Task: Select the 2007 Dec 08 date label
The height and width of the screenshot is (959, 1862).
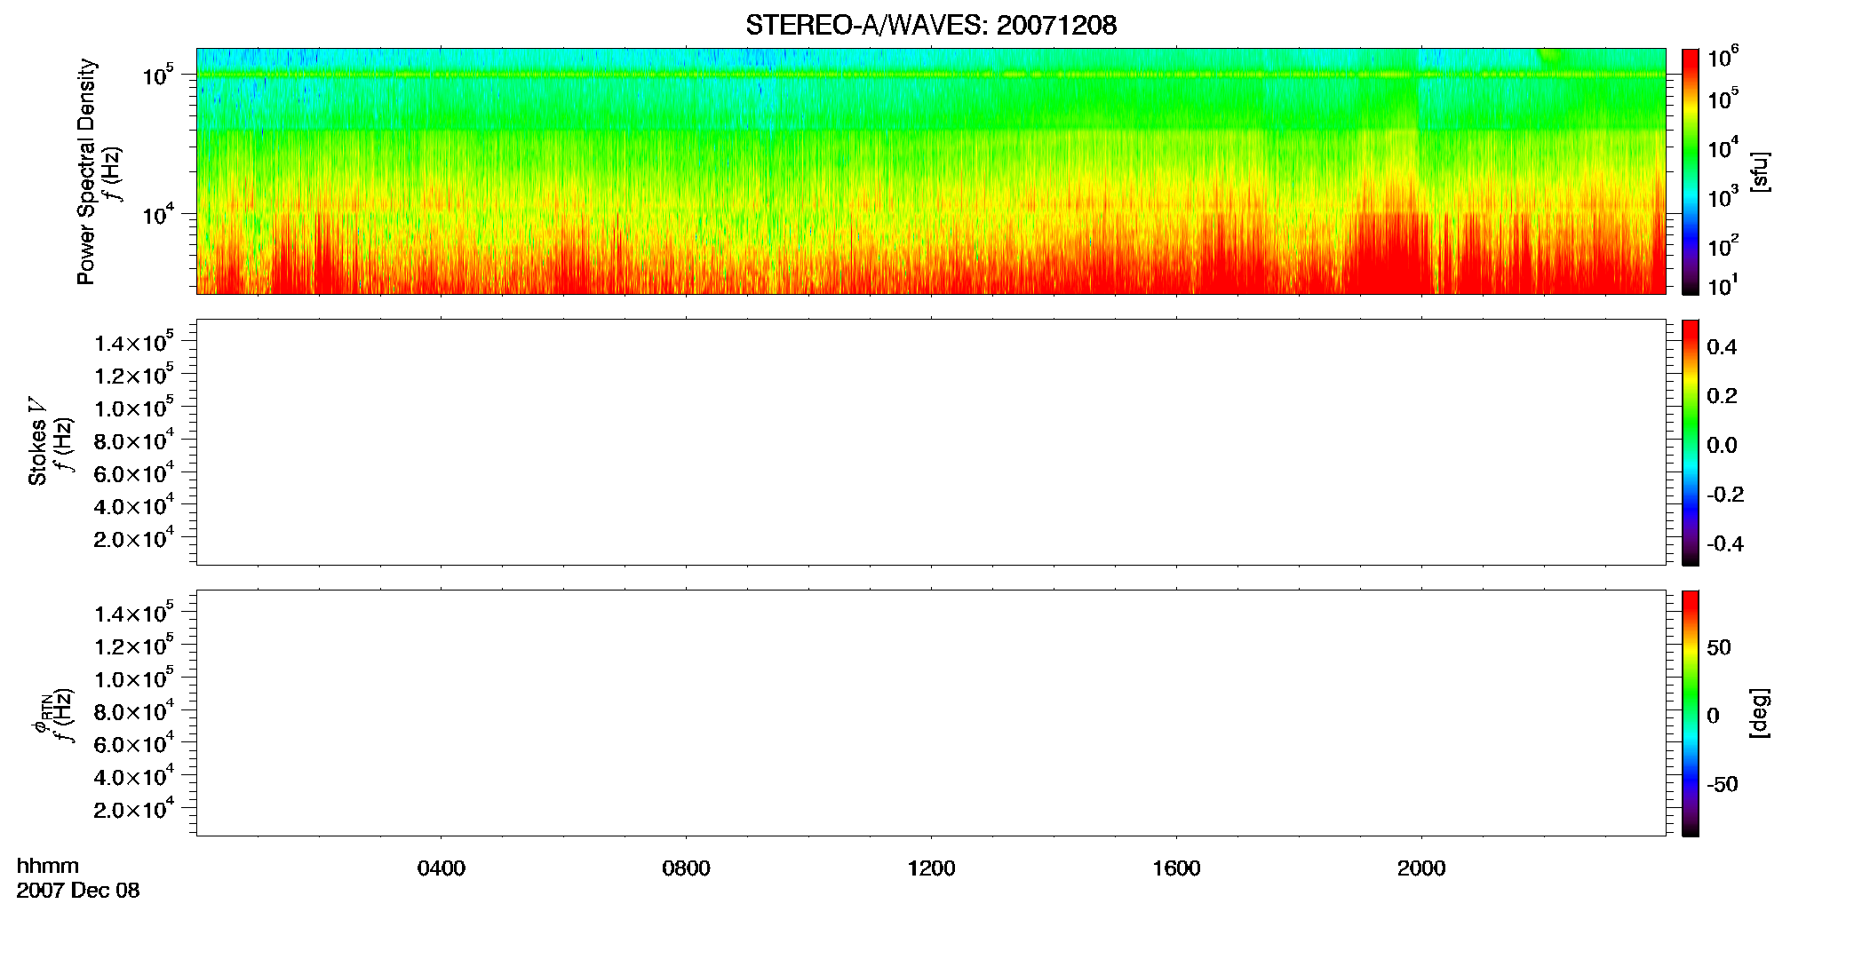Action: 78,891
